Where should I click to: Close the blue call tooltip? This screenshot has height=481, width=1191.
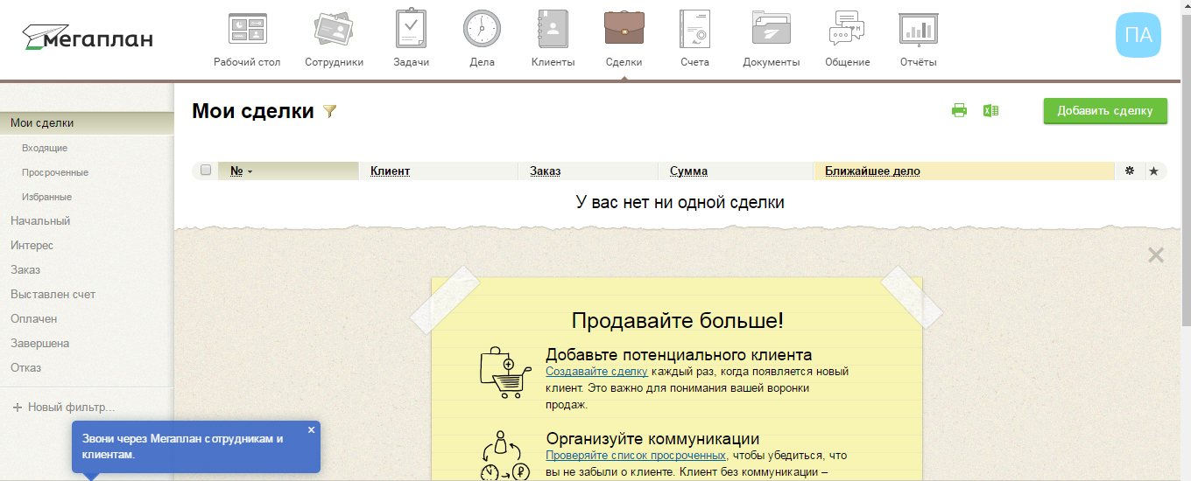(x=311, y=429)
